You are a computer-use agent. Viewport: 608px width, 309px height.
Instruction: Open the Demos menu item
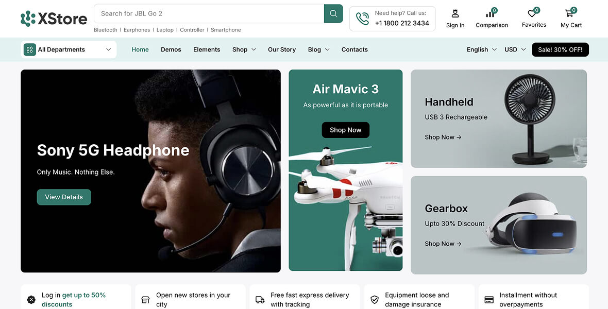171,49
